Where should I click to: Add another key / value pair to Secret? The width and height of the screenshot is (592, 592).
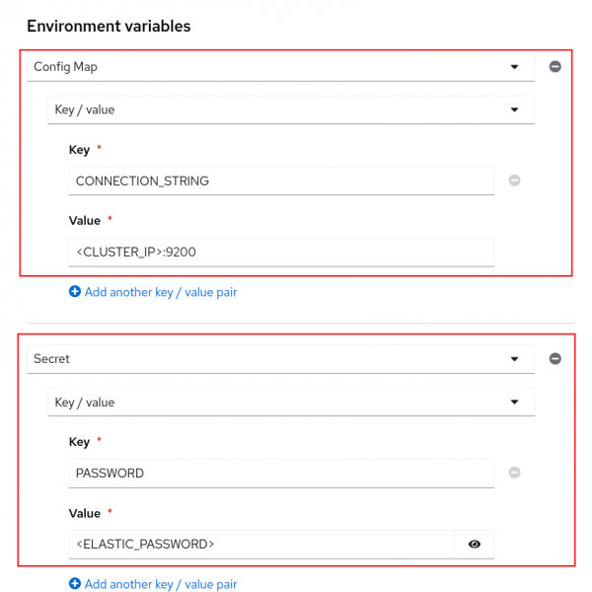click(160, 584)
